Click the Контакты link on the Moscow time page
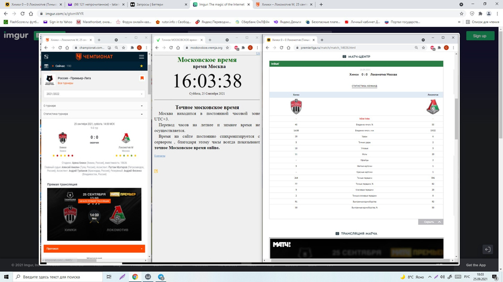Screen dimensions: 503x282 click(160, 156)
